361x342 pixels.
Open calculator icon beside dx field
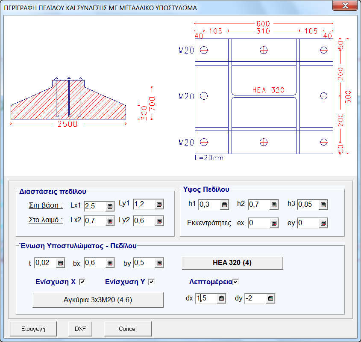(x=221, y=299)
